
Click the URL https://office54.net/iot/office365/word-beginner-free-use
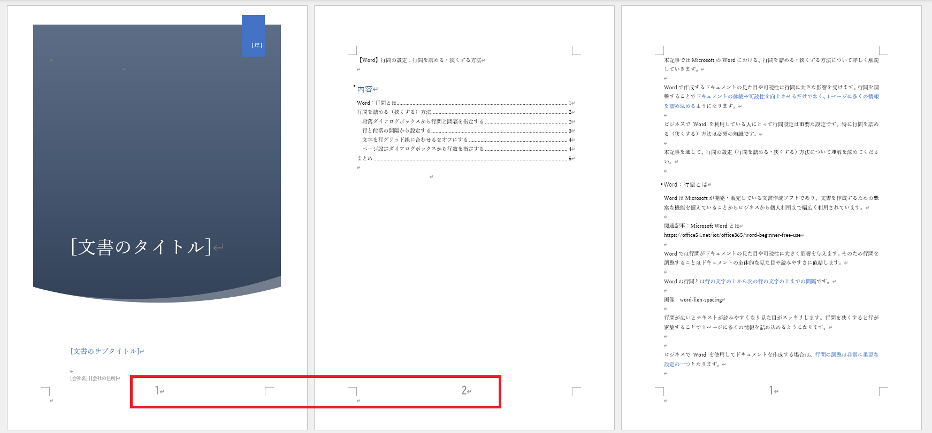pyautogui.click(x=732, y=235)
